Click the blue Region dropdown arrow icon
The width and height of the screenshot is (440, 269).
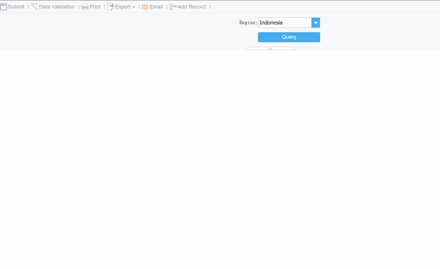315,22
